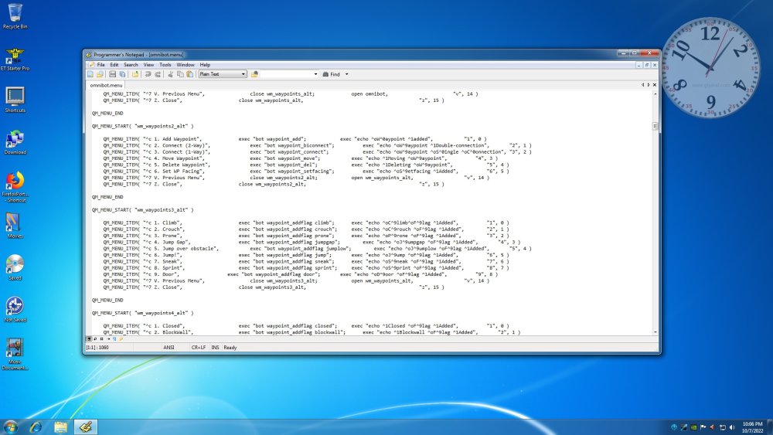Viewport: 773px width, 435px height.
Task: Open Internet Explorer from the taskbar
Action: [x=36, y=427]
